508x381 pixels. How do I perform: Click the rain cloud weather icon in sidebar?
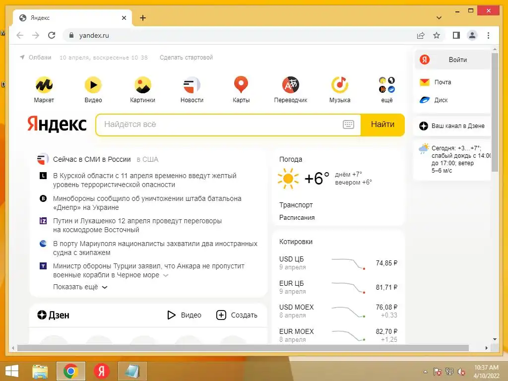(424, 149)
